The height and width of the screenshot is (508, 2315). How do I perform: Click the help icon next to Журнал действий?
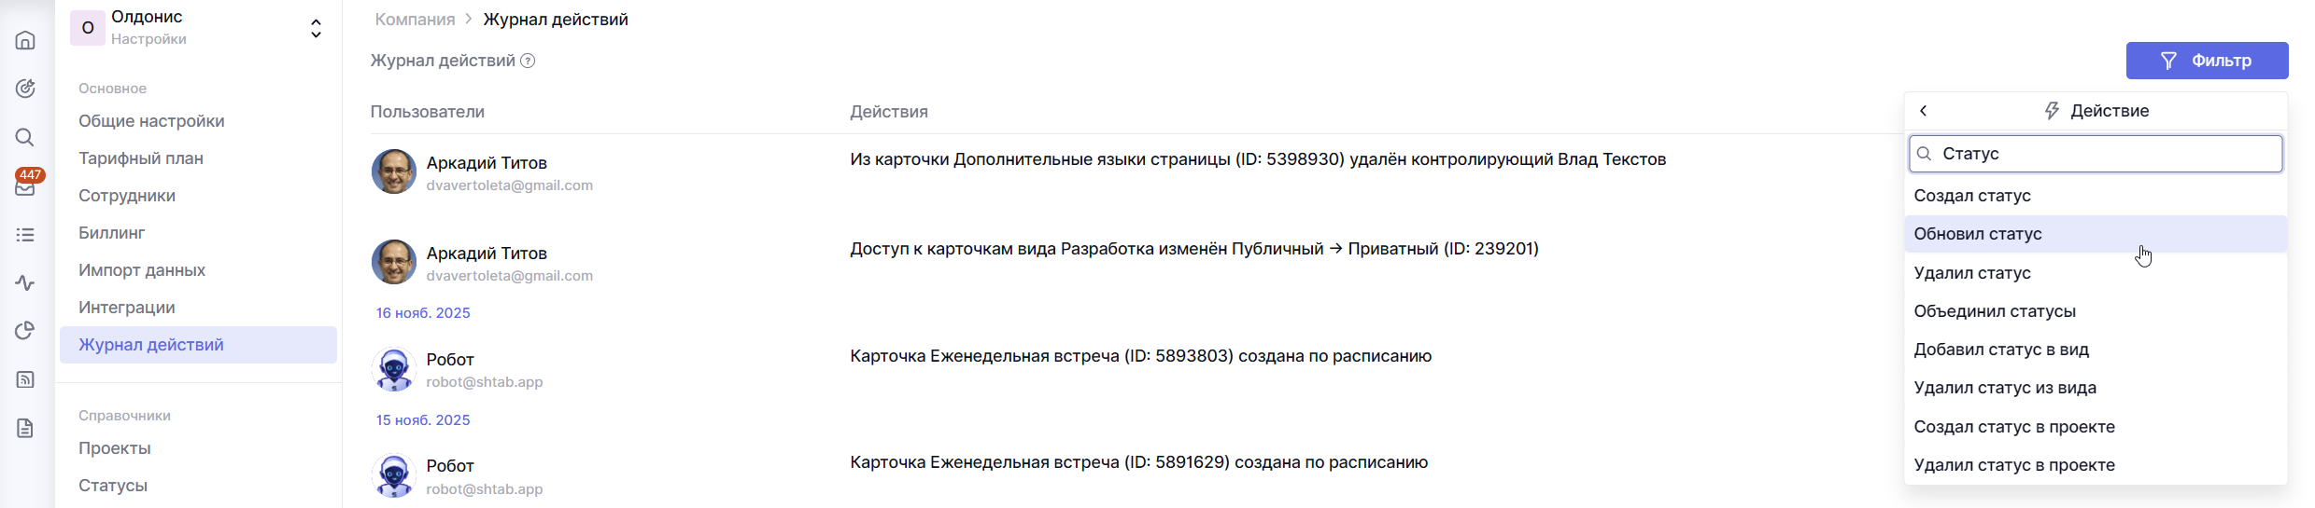(528, 61)
